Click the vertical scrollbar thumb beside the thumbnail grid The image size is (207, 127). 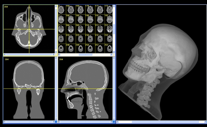tap(114, 29)
